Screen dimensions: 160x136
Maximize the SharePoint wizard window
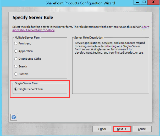pyautogui.click(x=144, y=2)
